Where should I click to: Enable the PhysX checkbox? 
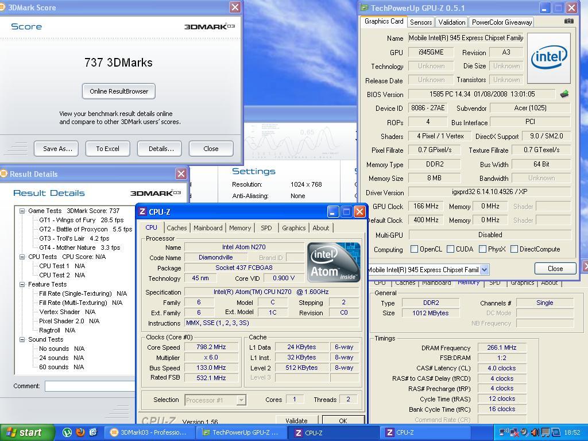click(482, 249)
